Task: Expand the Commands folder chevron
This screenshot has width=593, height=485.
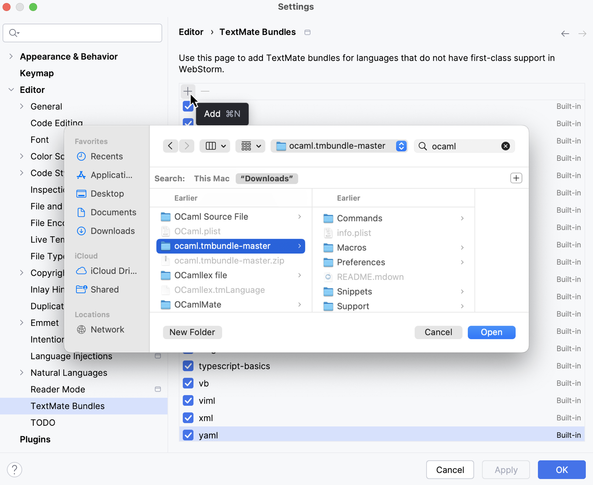Action: coord(462,218)
